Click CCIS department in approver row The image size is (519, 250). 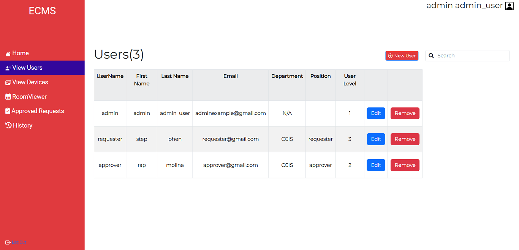click(287, 165)
